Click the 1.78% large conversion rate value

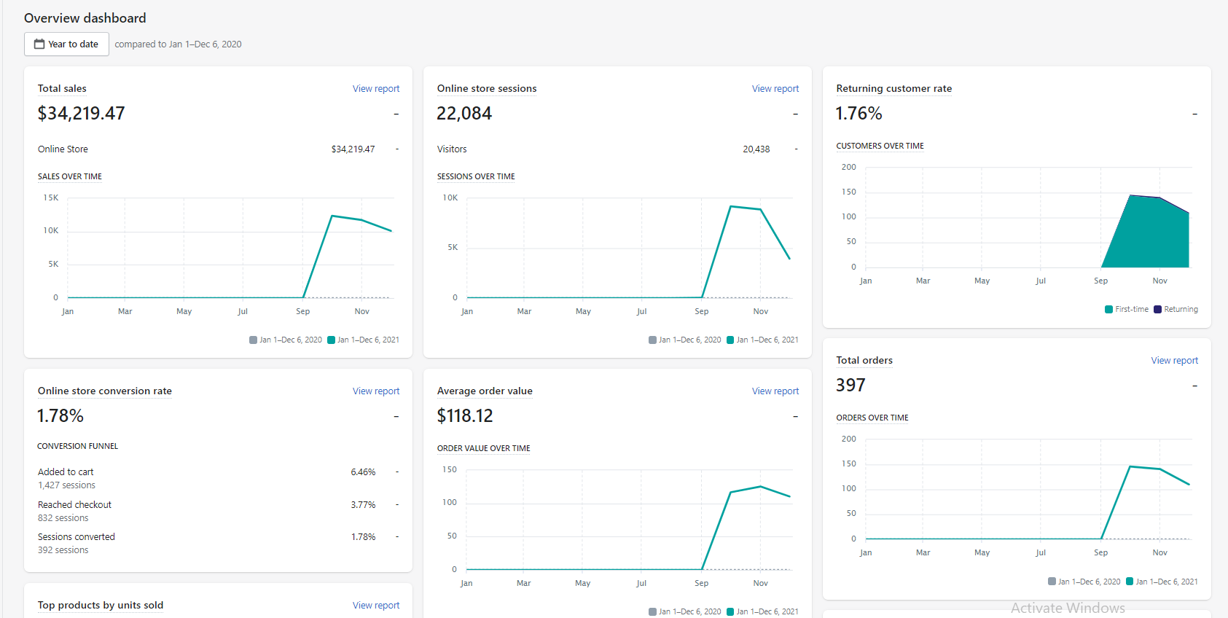click(60, 416)
